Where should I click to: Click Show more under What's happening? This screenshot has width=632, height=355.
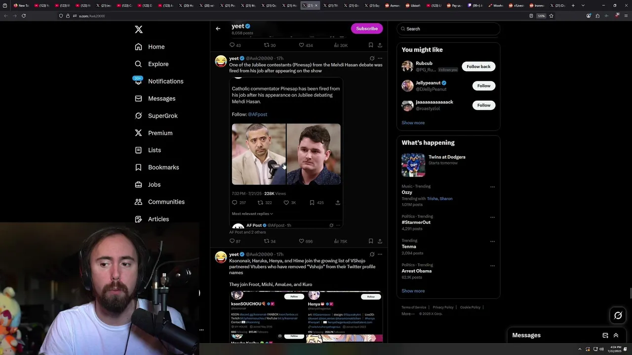pos(413,291)
